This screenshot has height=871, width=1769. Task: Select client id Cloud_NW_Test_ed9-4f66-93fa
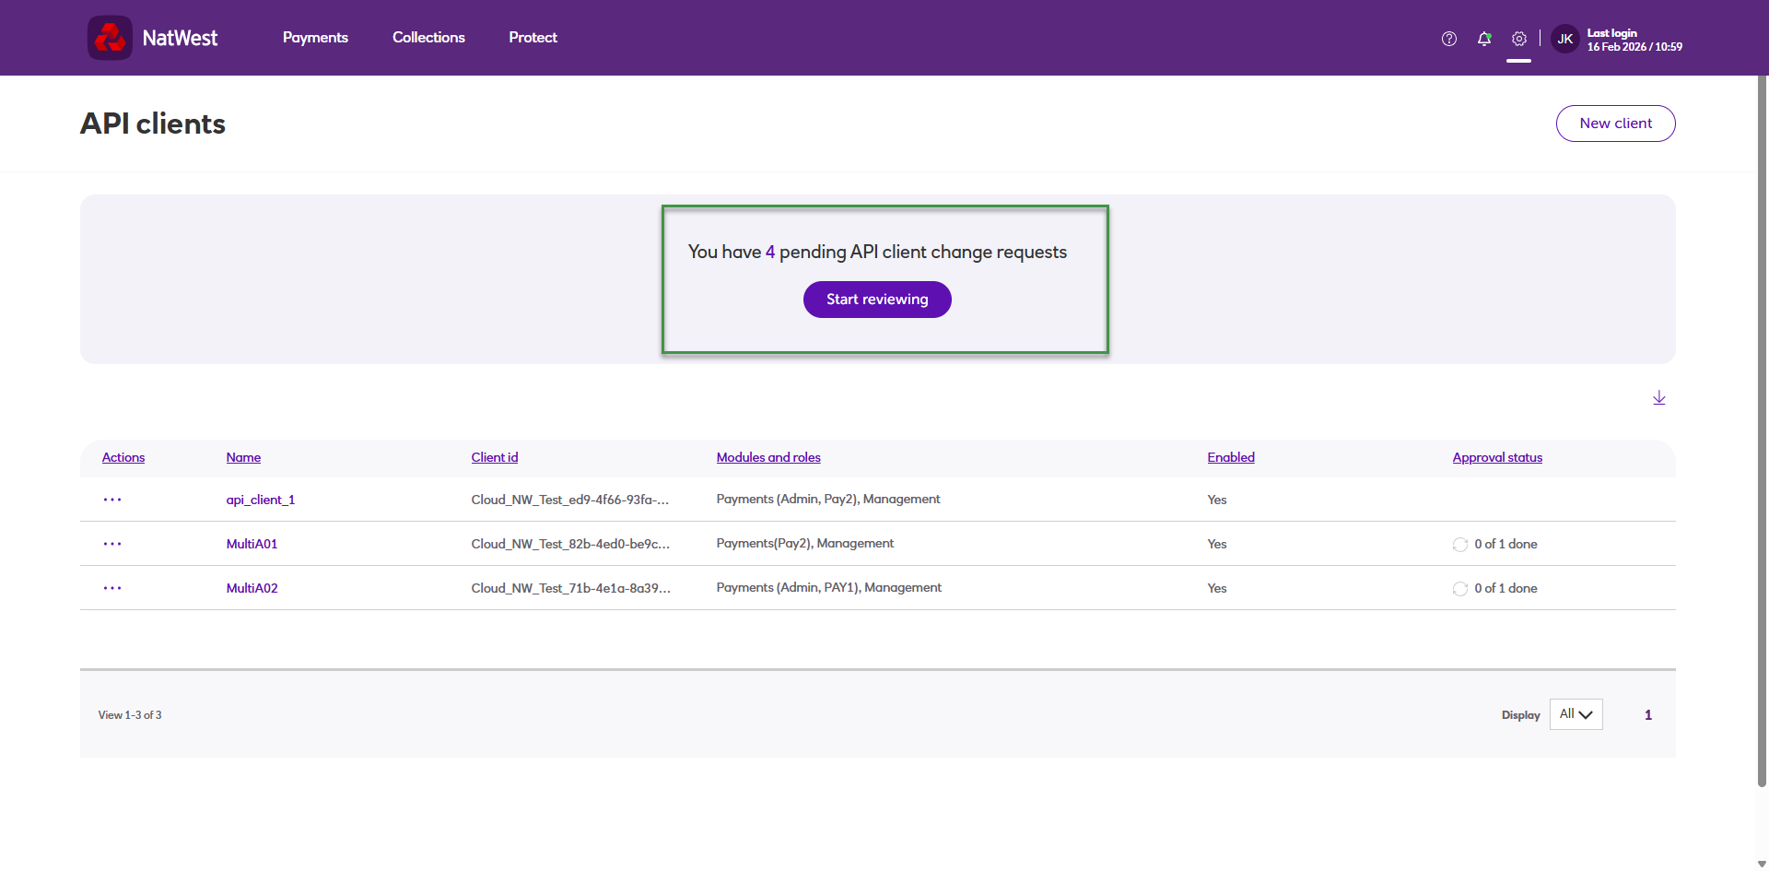coord(570,500)
